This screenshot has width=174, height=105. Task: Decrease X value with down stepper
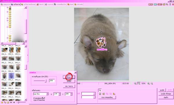pos(59,95)
